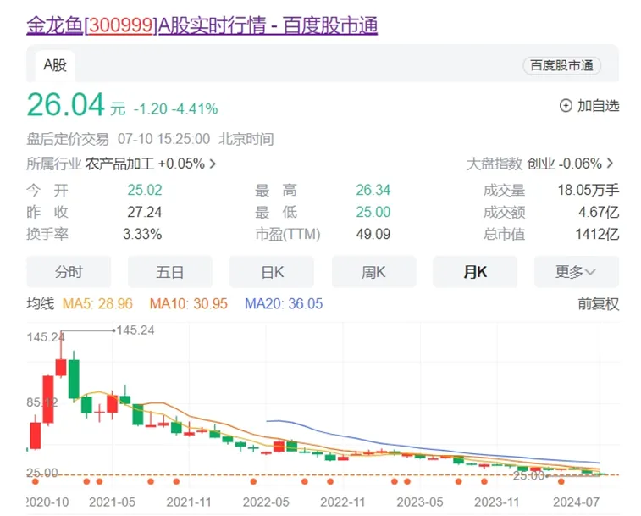This screenshot has height=516, width=641.
Task: Click the 2023-05 date axis label
Action: [x=420, y=502]
